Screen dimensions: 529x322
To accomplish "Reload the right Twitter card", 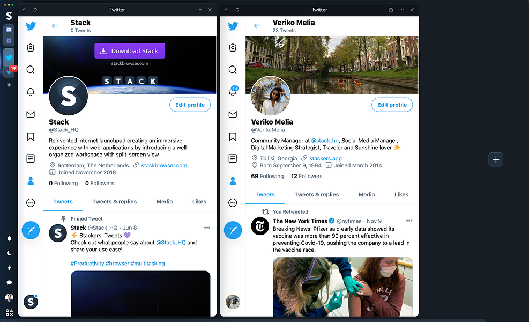I will [x=237, y=10].
